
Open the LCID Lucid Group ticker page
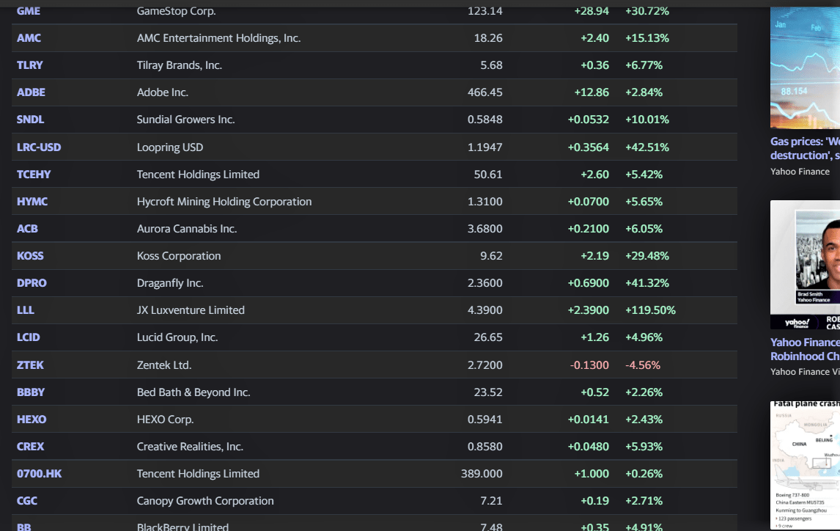tap(28, 337)
